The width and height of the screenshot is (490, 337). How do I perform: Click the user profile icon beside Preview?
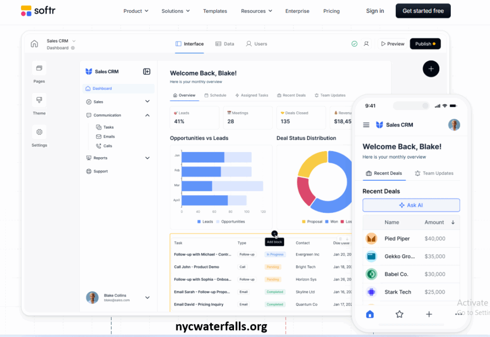[366, 44]
